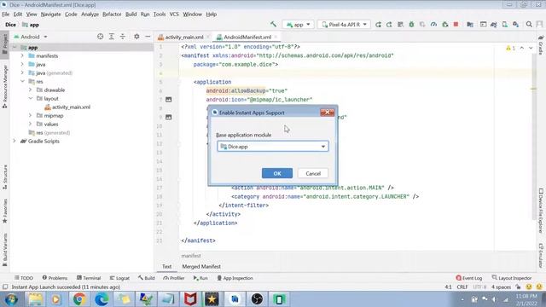
Task: Open the Terminal tool window
Action: pos(89,278)
